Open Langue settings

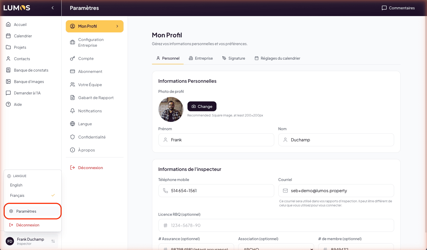tap(95, 124)
